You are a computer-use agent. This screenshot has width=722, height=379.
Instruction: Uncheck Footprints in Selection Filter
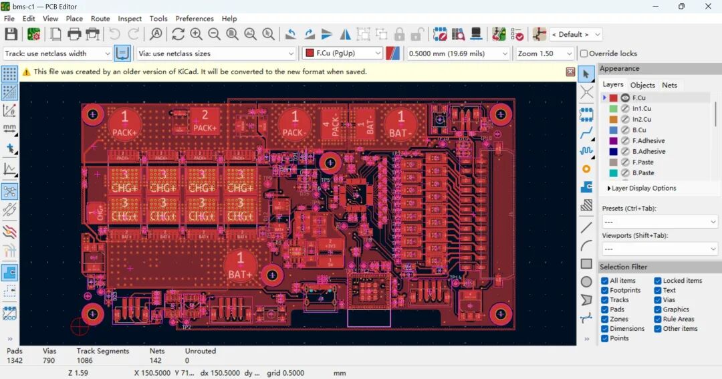[604, 290]
